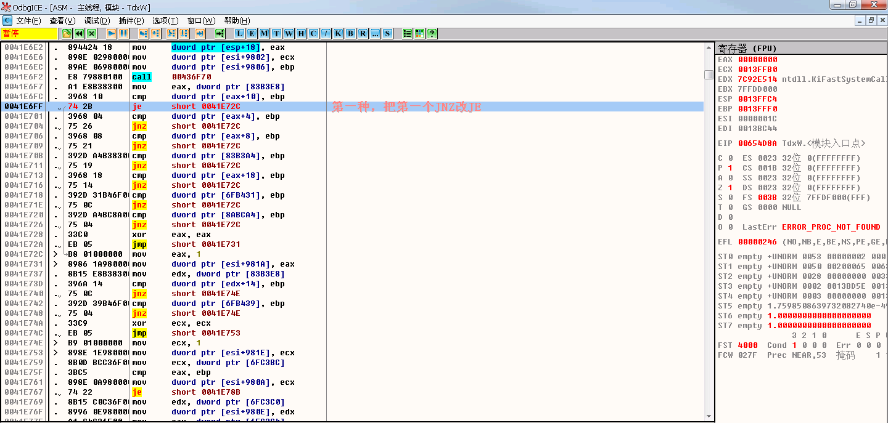Screen dimensions: 888x423
Task: Open the 选项(T) menu
Action: click(165, 21)
